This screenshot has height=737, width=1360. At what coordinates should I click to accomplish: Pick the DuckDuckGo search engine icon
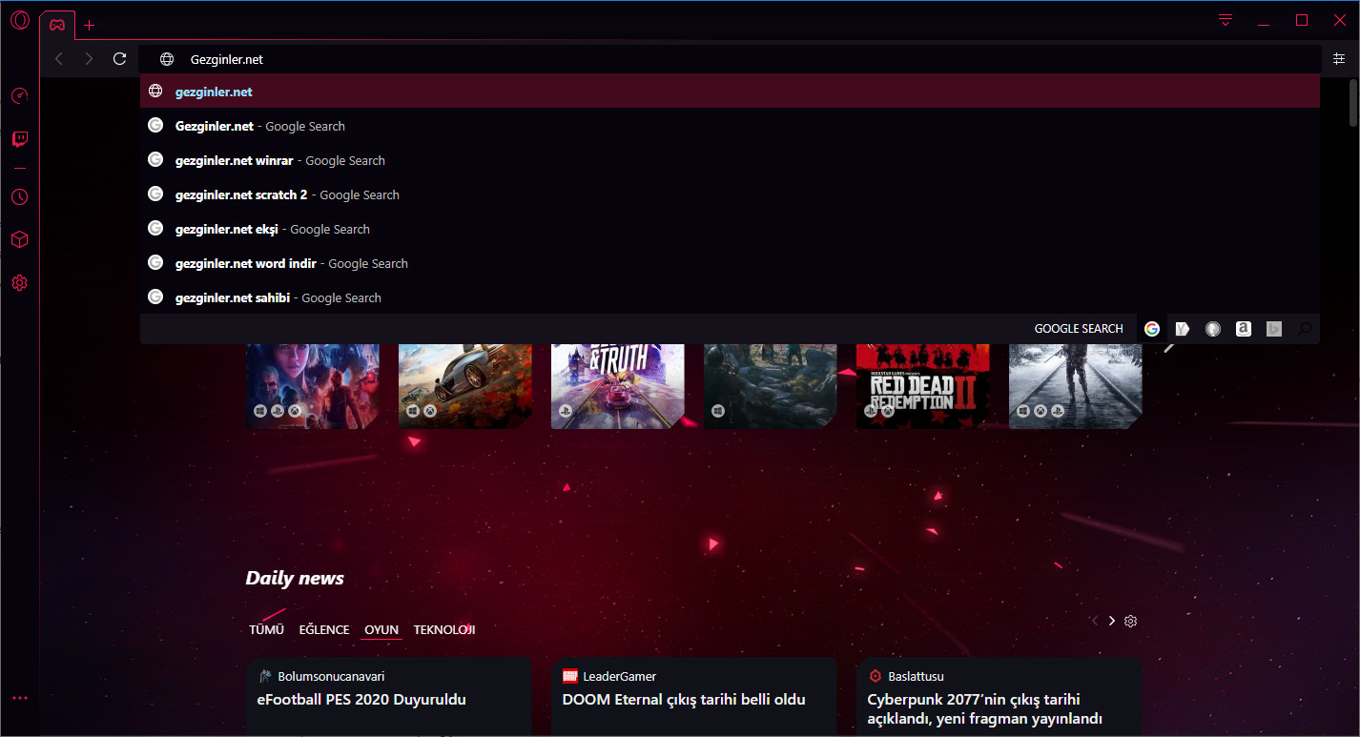click(1213, 329)
